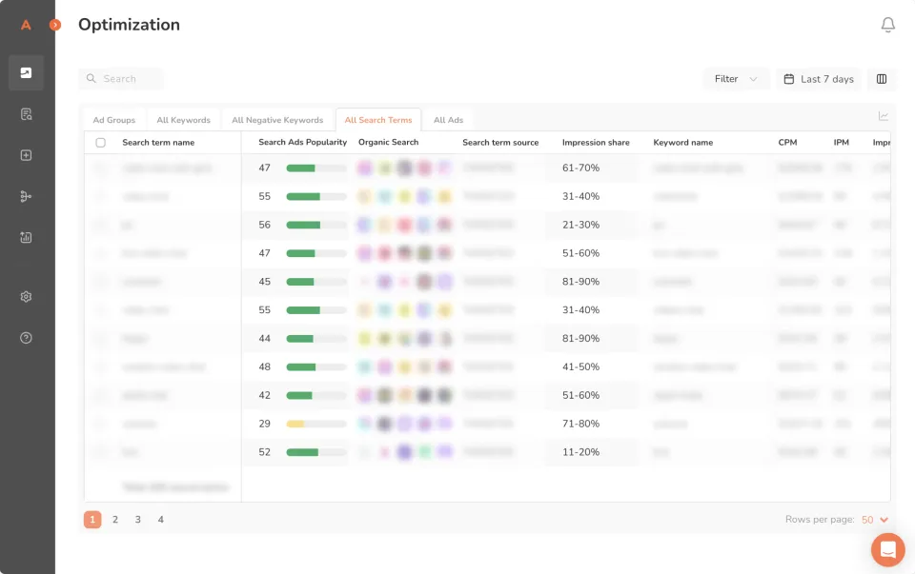Toggle the line chart view icon
The height and width of the screenshot is (574, 915).
coord(884,116)
